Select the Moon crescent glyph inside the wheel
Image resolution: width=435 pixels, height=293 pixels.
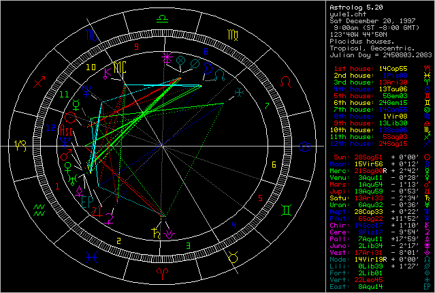coord(208,69)
